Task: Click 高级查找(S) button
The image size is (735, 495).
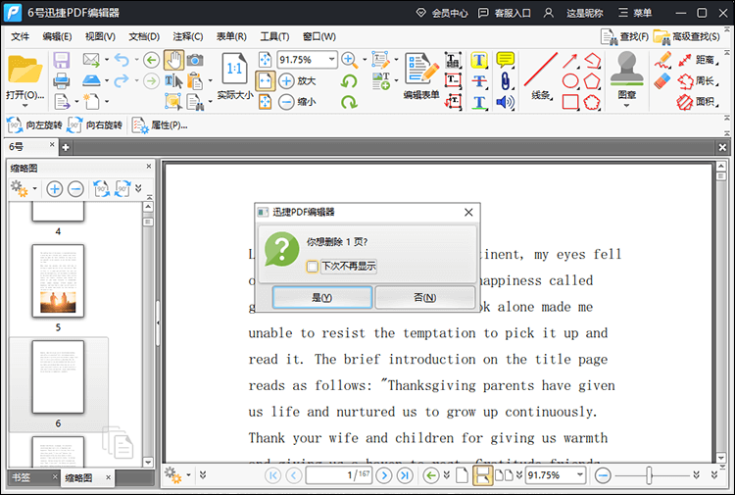Action: point(686,36)
